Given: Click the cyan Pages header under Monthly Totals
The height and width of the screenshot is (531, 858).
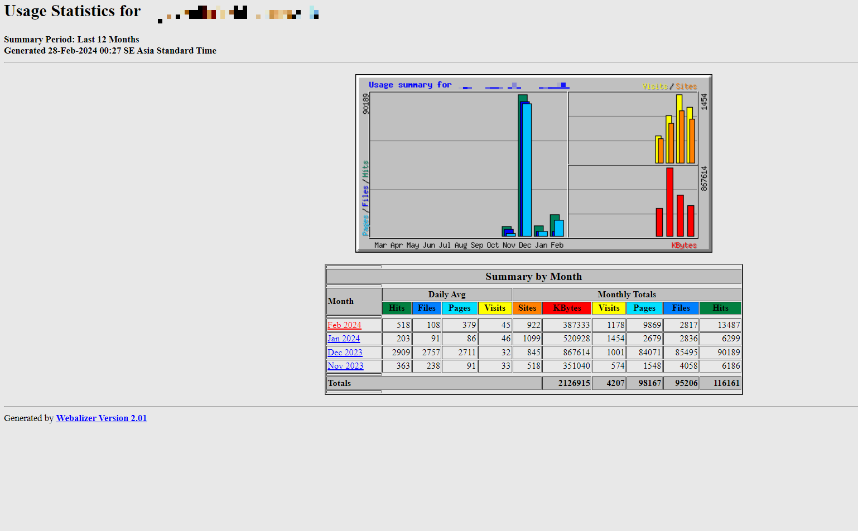Looking at the screenshot, I should pos(644,308).
